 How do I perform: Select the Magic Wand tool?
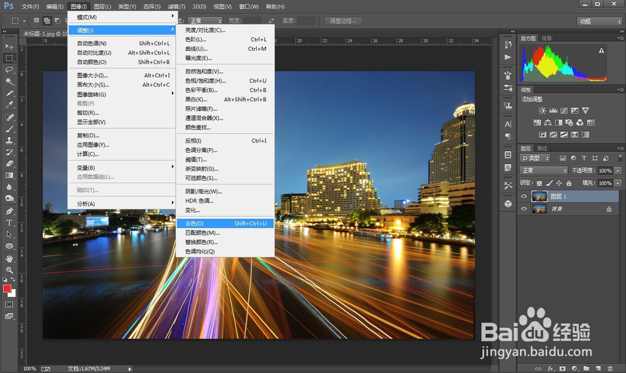(9, 81)
